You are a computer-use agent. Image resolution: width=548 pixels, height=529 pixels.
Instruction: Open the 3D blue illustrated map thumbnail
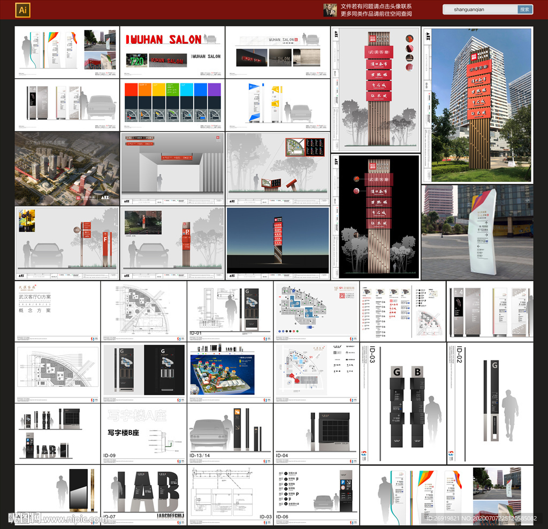[230, 372]
